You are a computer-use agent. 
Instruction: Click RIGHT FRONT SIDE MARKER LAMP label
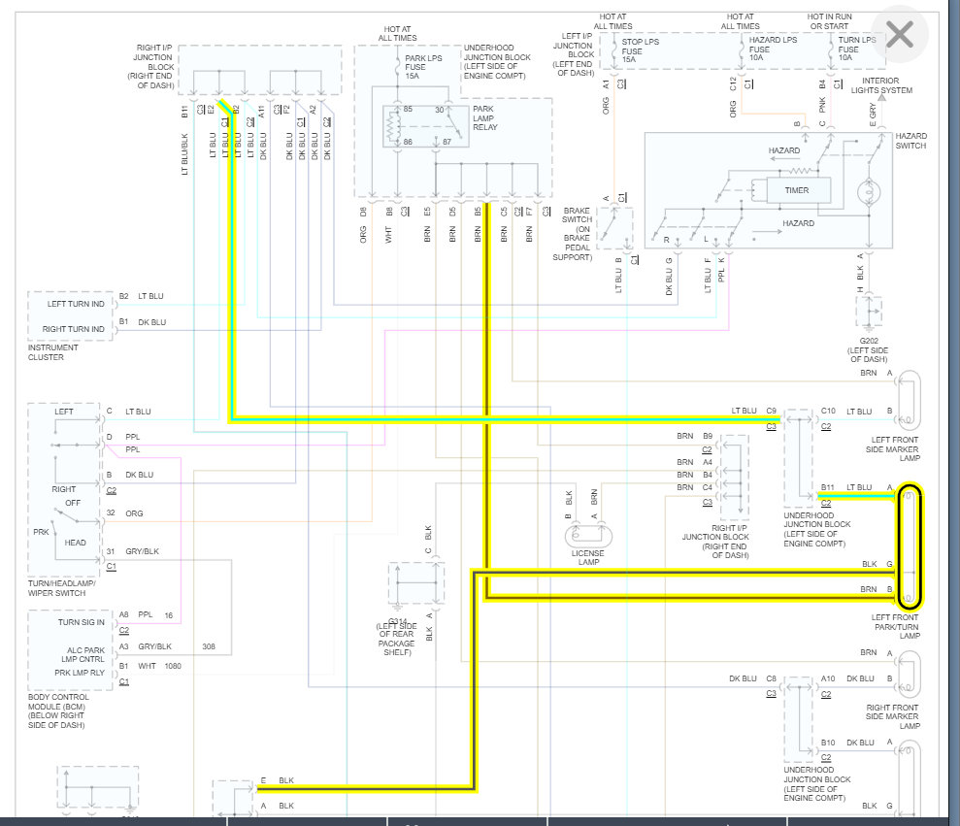tap(893, 717)
